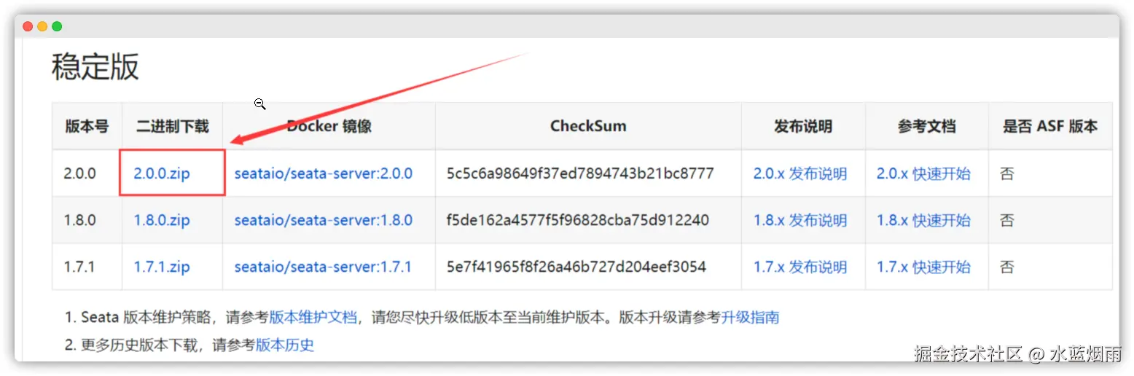The image size is (1134, 376).
Task: Download the 1.7.1.zip binary
Action: pyautogui.click(x=162, y=267)
